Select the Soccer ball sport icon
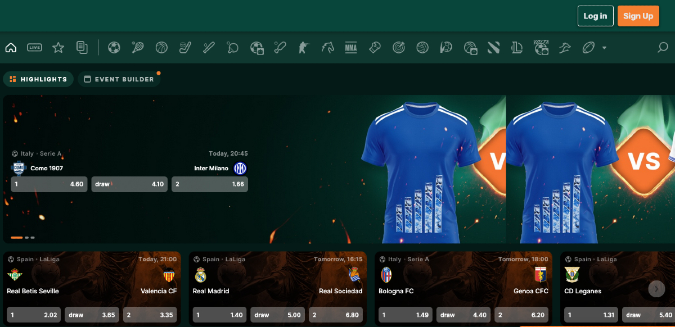 point(114,48)
